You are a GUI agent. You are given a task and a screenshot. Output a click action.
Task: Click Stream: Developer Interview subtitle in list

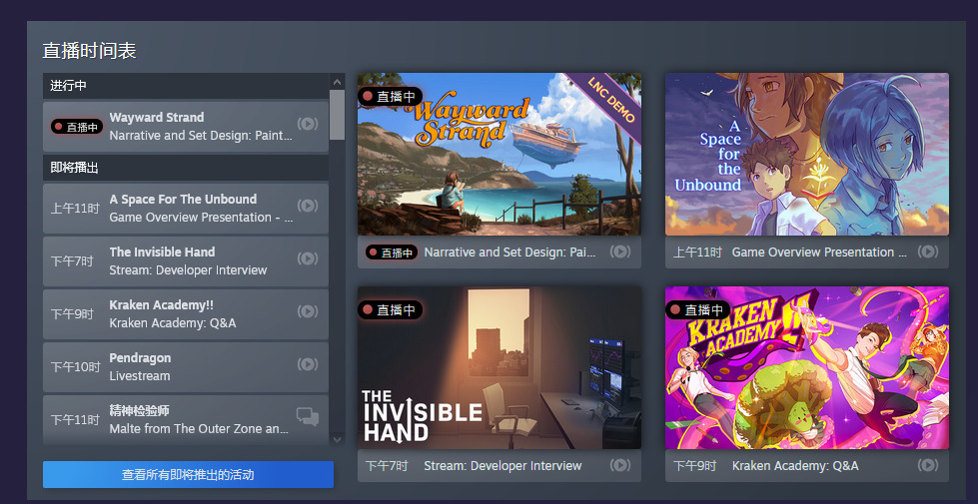[x=188, y=270]
